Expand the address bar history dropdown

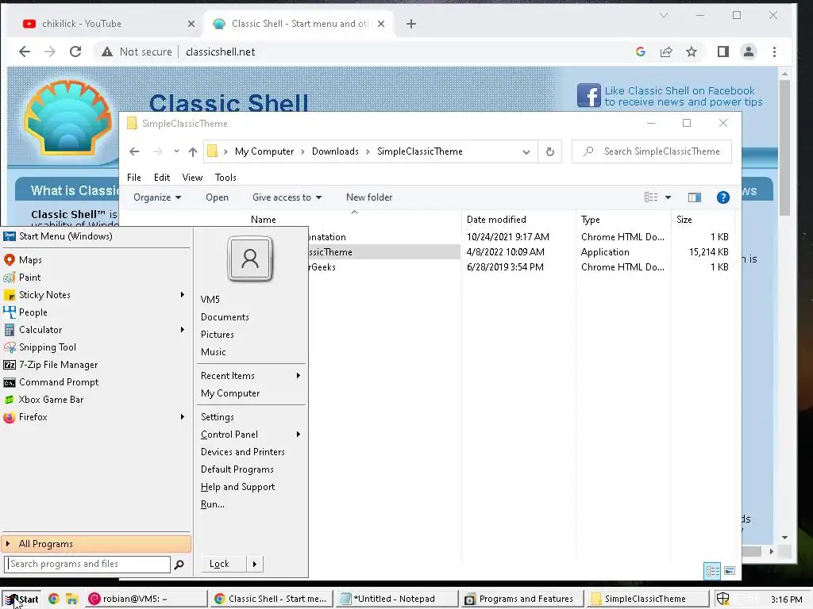[526, 151]
